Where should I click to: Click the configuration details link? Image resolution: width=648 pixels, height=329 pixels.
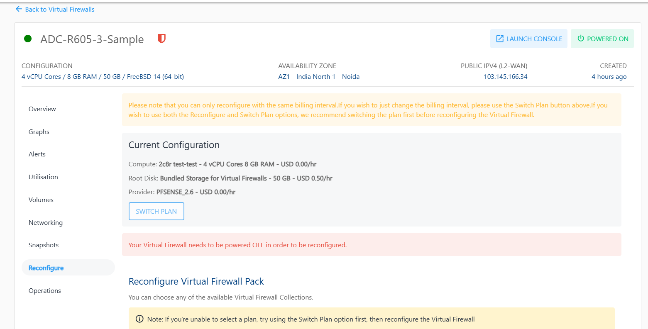click(x=103, y=77)
